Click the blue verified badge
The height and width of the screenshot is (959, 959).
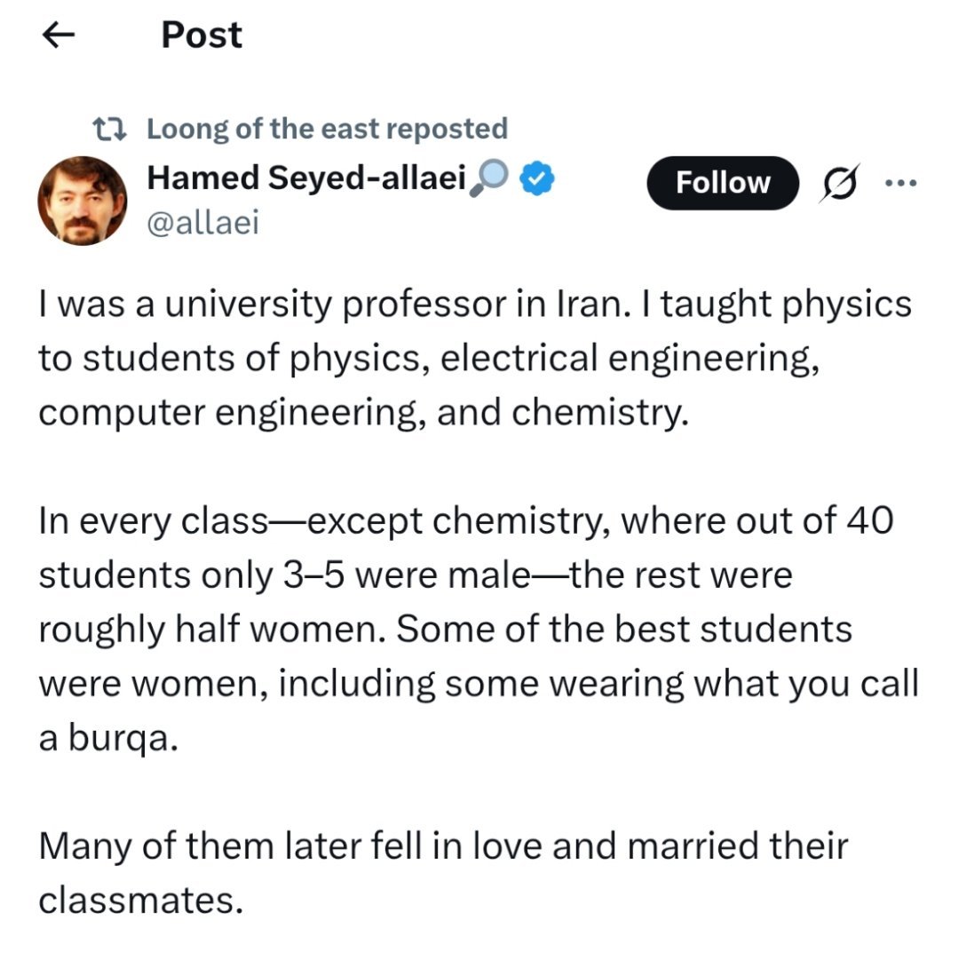tap(537, 180)
